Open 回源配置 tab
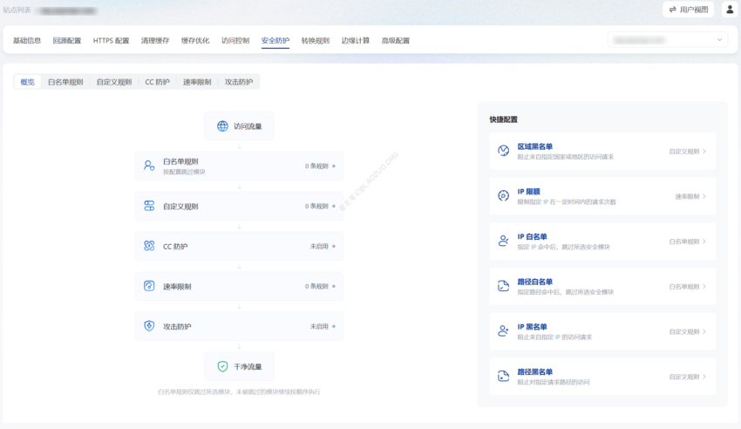Screen dimensions: 741x429 pos(66,41)
